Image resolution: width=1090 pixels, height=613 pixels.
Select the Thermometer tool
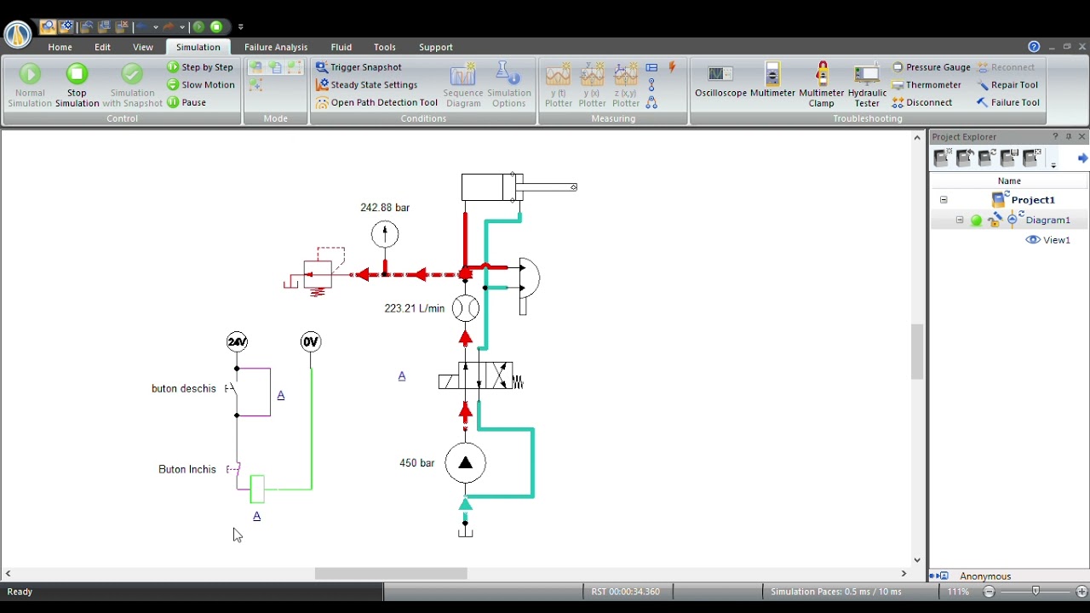click(926, 85)
